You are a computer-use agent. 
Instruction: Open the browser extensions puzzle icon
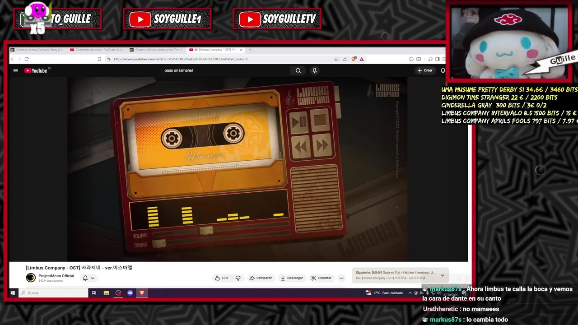[411, 59]
